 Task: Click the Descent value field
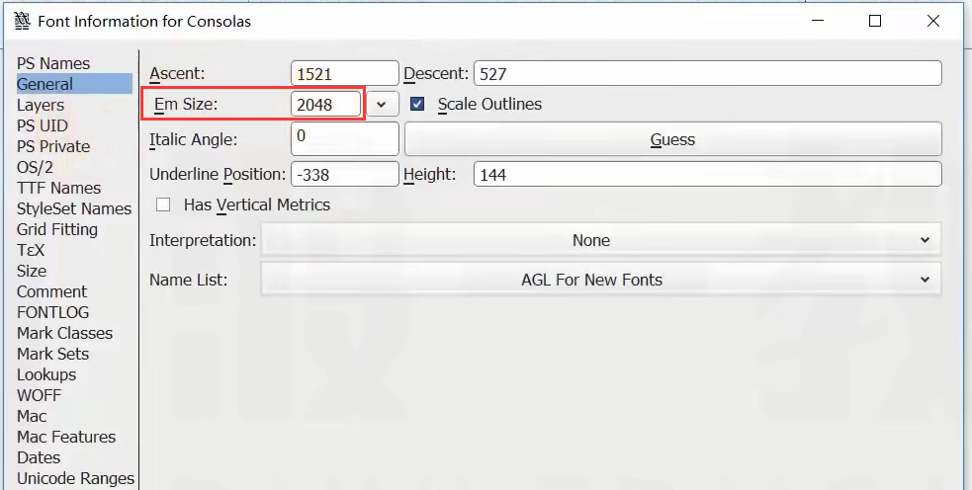coord(707,74)
